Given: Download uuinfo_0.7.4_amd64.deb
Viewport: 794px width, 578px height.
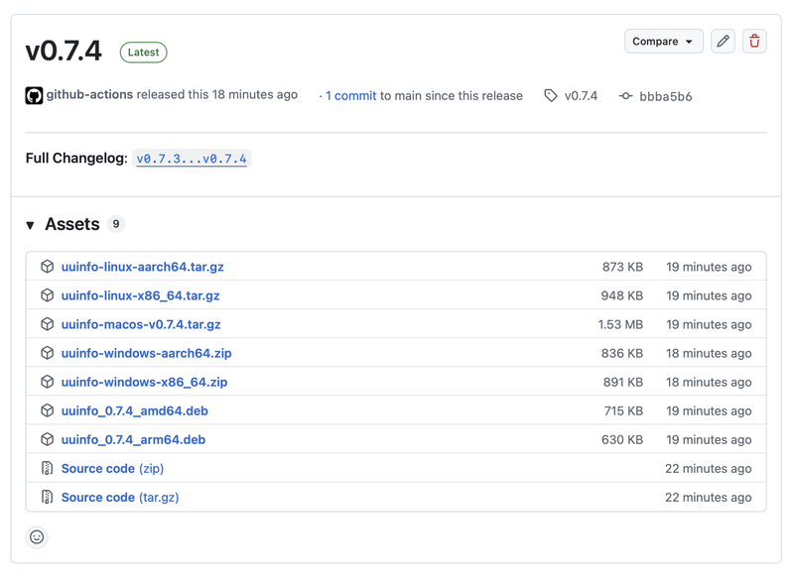Looking at the screenshot, I should coord(135,410).
